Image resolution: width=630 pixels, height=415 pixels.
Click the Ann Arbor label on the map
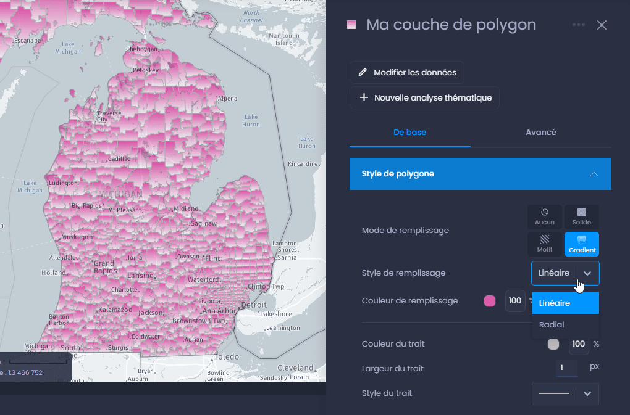pos(219,311)
